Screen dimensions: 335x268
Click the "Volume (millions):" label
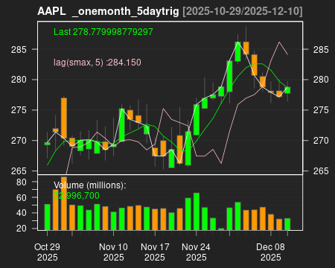pyautogui.click(x=90, y=185)
